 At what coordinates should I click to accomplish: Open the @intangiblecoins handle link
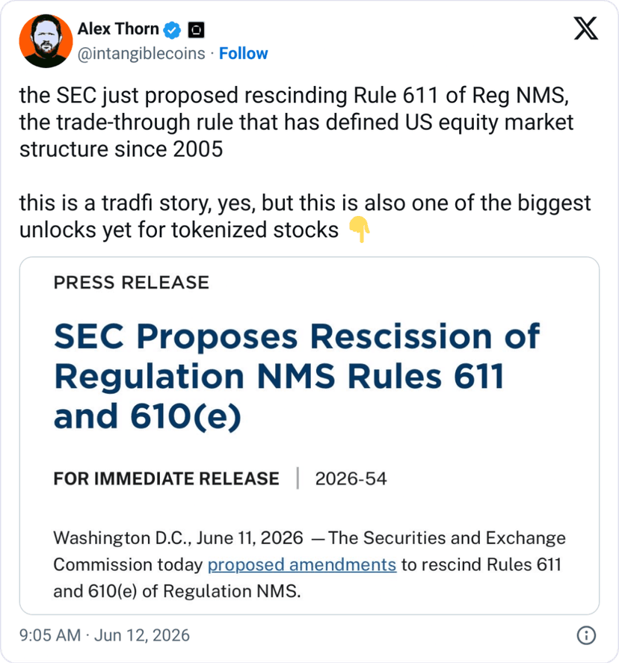click(141, 54)
